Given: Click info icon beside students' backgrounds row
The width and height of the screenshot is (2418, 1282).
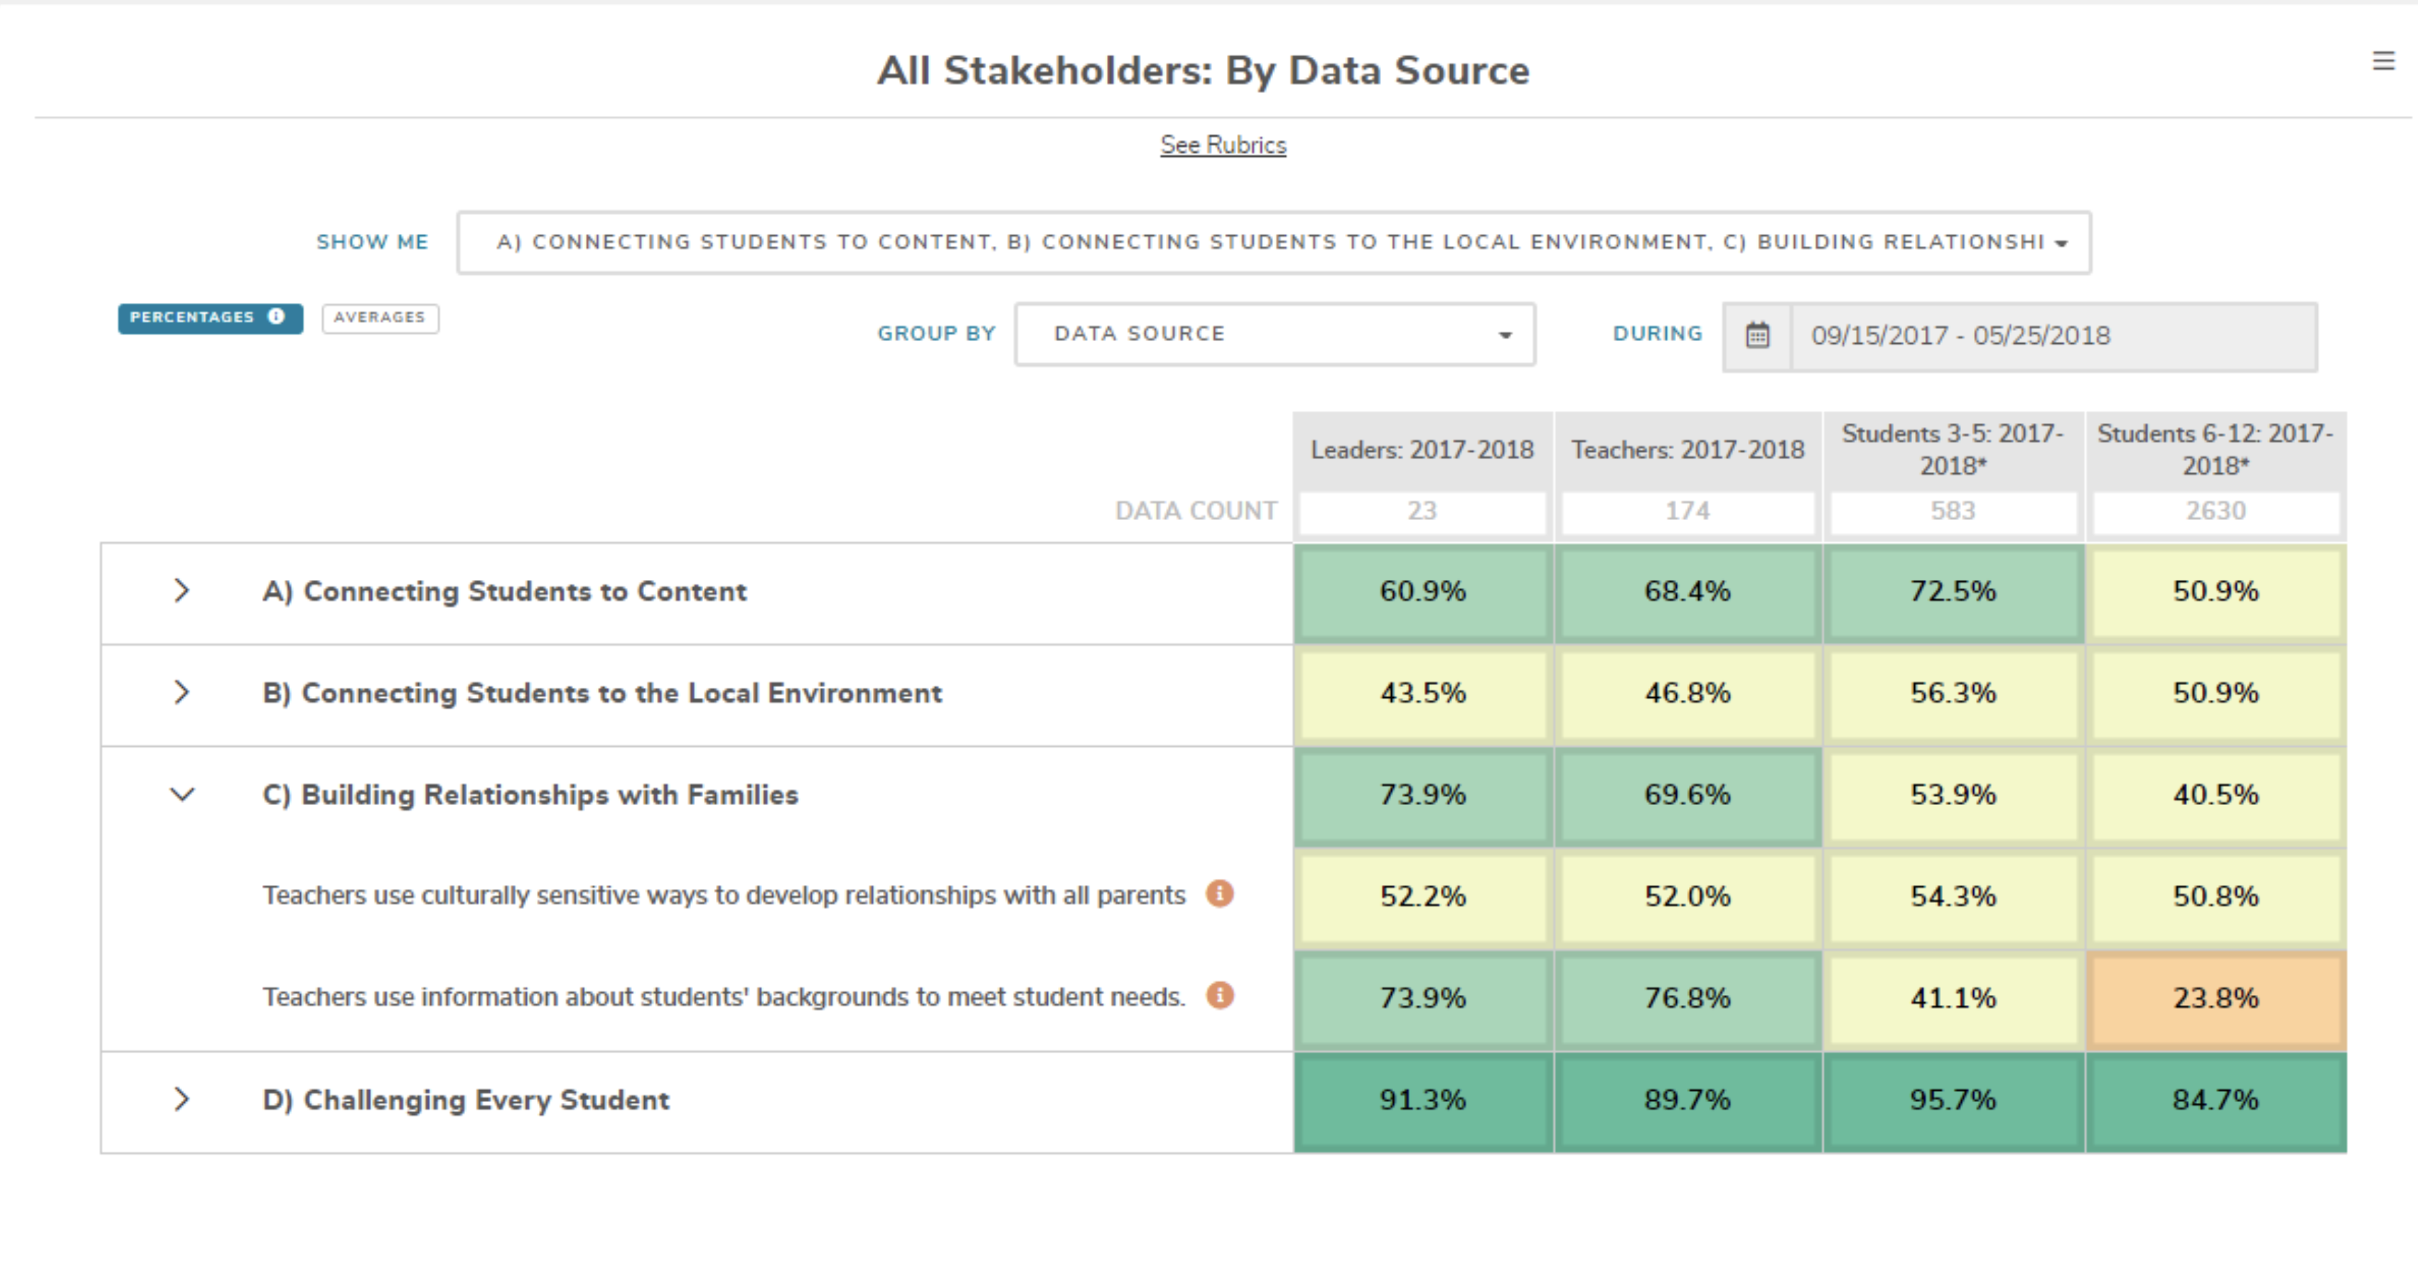Looking at the screenshot, I should tap(1219, 995).
